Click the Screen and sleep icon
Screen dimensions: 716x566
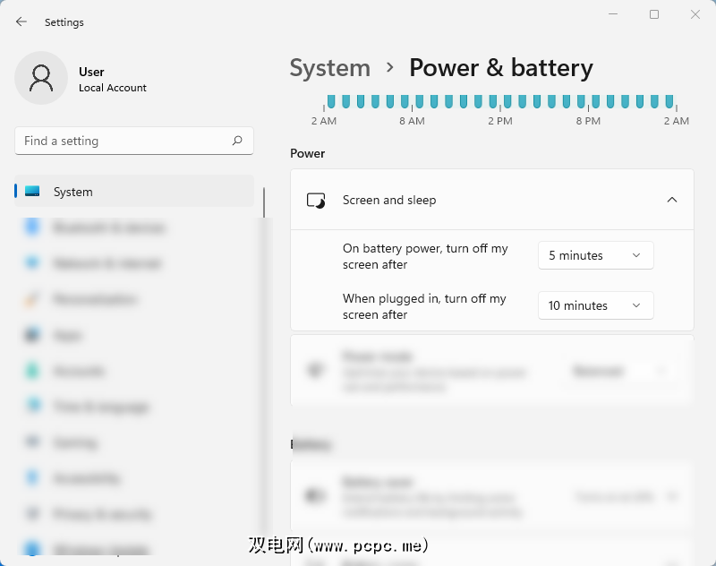click(x=316, y=200)
